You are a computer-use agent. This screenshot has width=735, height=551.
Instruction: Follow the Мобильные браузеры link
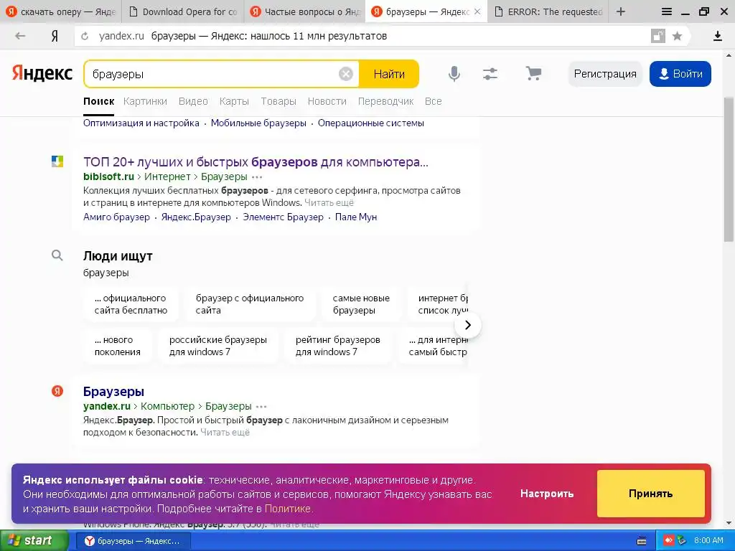(x=258, y=123)
